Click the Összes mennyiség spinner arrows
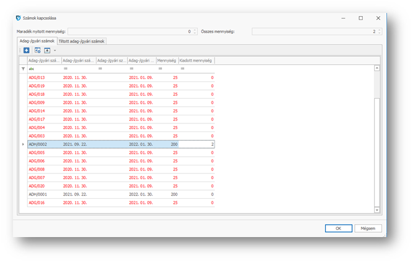Image resolution: width=413 pixels, height=263 pixels. [380, 31]
